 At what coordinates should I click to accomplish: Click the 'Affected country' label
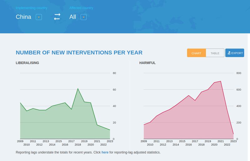pyautogui.click(x=81, y=8)
